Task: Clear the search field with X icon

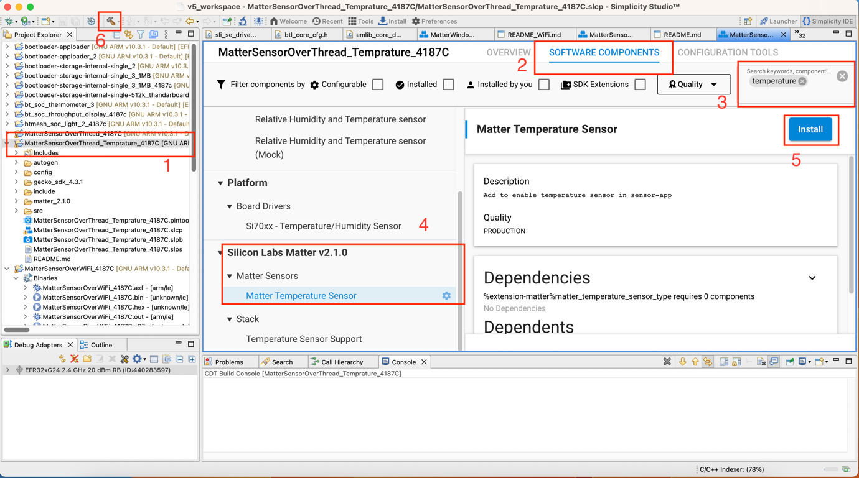Action: point(842,76)
